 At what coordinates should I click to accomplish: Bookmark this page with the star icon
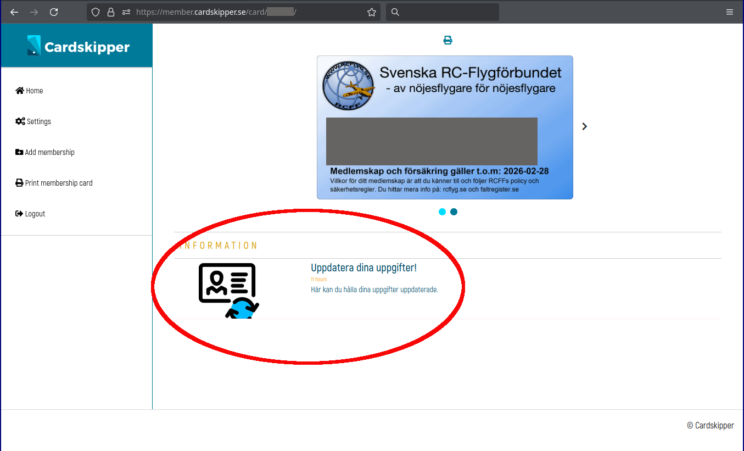point(372,12)
